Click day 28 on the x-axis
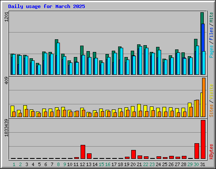The height and width of the screenshot is (169, 216). [x=184, y=164]
